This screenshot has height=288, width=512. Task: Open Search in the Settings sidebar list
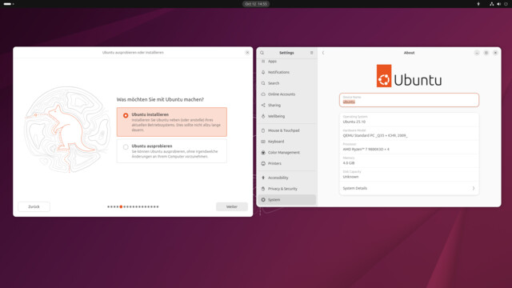pyautogui.click(x=286, y=83)
